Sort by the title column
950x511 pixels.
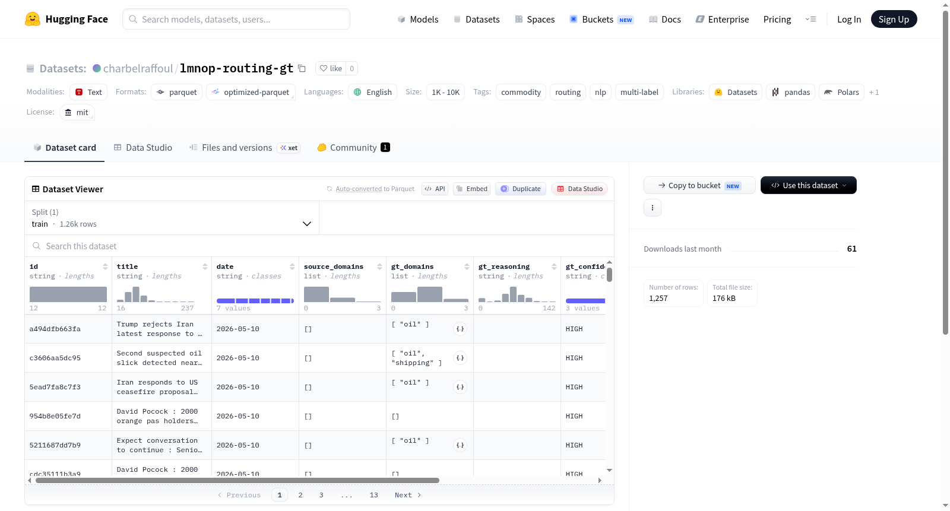205,266
